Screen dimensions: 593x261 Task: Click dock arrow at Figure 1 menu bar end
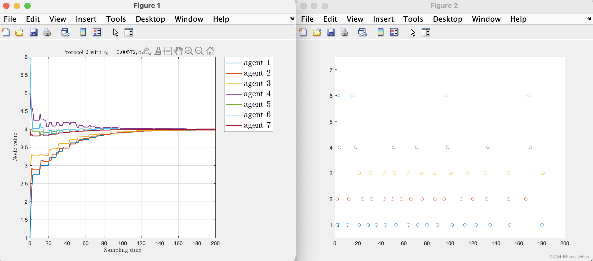pos(292,19)
